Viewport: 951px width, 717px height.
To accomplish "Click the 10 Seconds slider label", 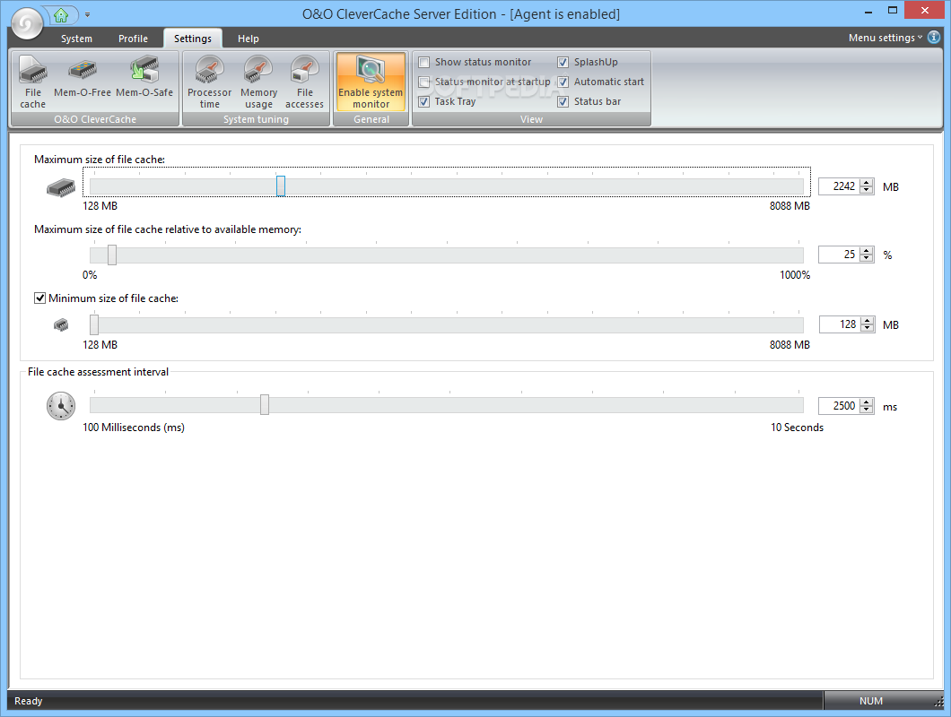I will 797,428.
